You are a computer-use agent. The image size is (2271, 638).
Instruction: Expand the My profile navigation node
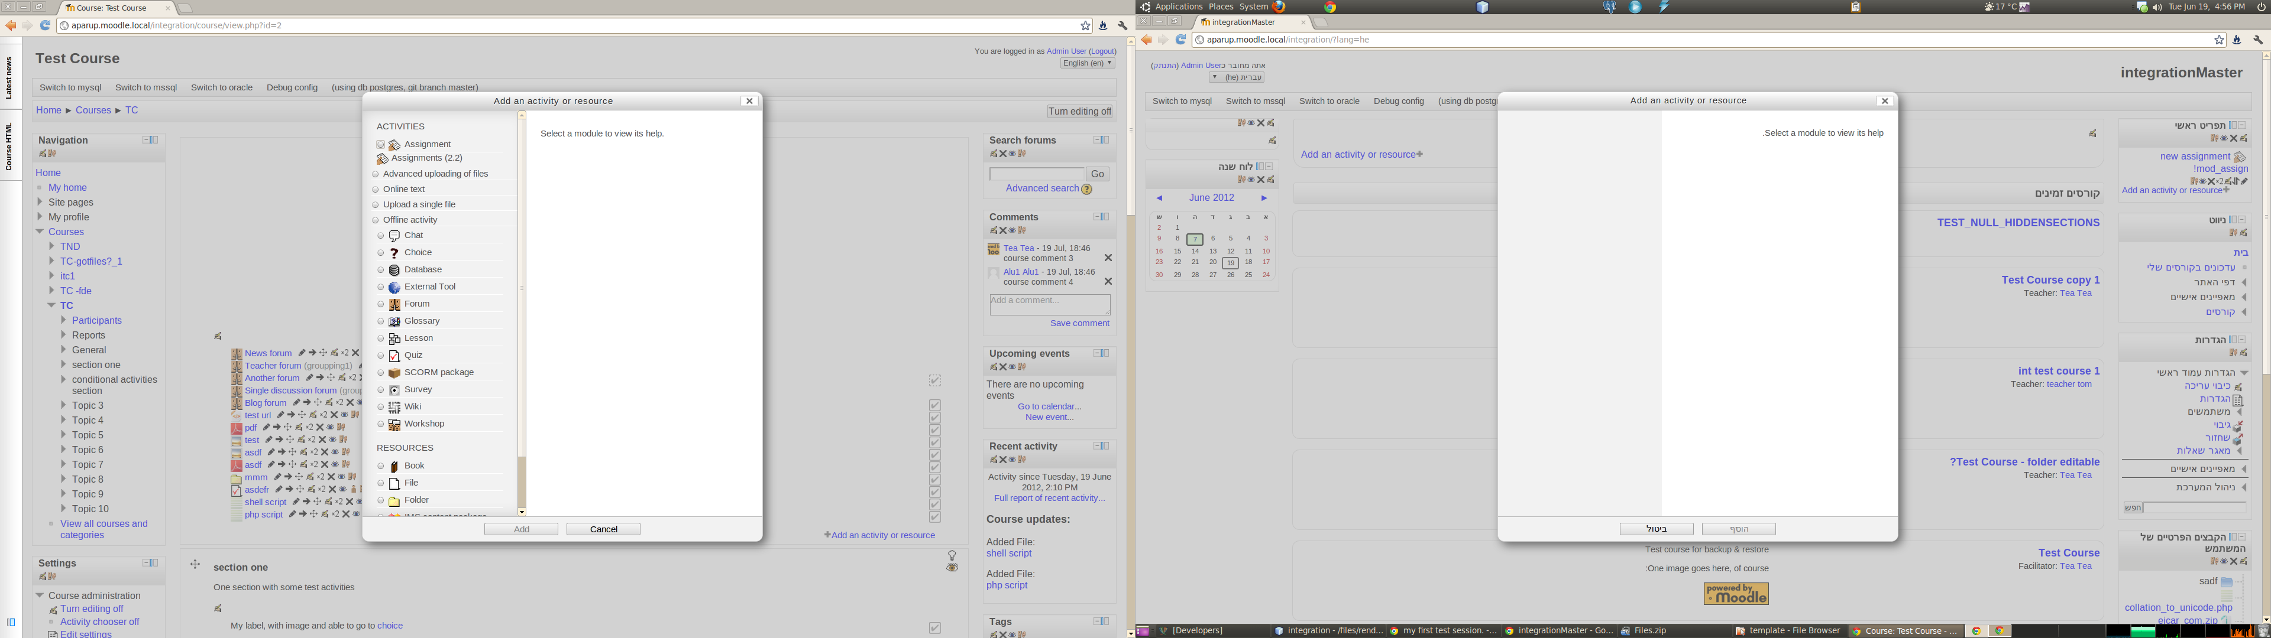[40, 217]
